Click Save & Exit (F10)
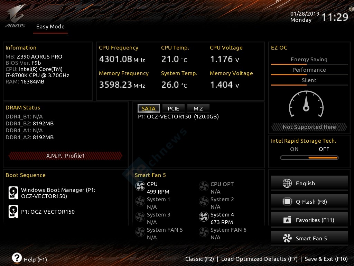354x266 pixels. 326,259
